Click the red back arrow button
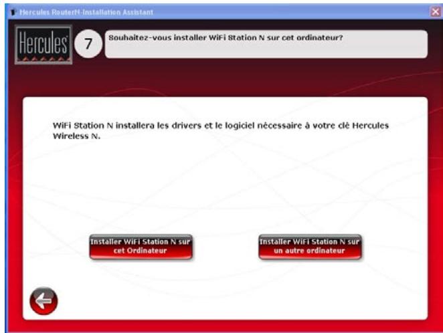 (x=43, y=301)
